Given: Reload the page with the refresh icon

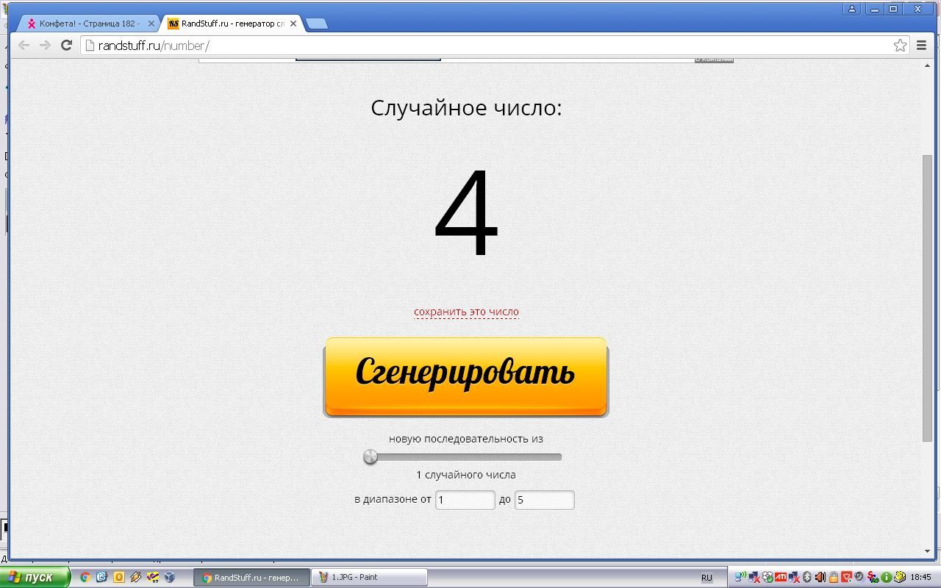Looking at the screenshot, I should tap(66, 45).
